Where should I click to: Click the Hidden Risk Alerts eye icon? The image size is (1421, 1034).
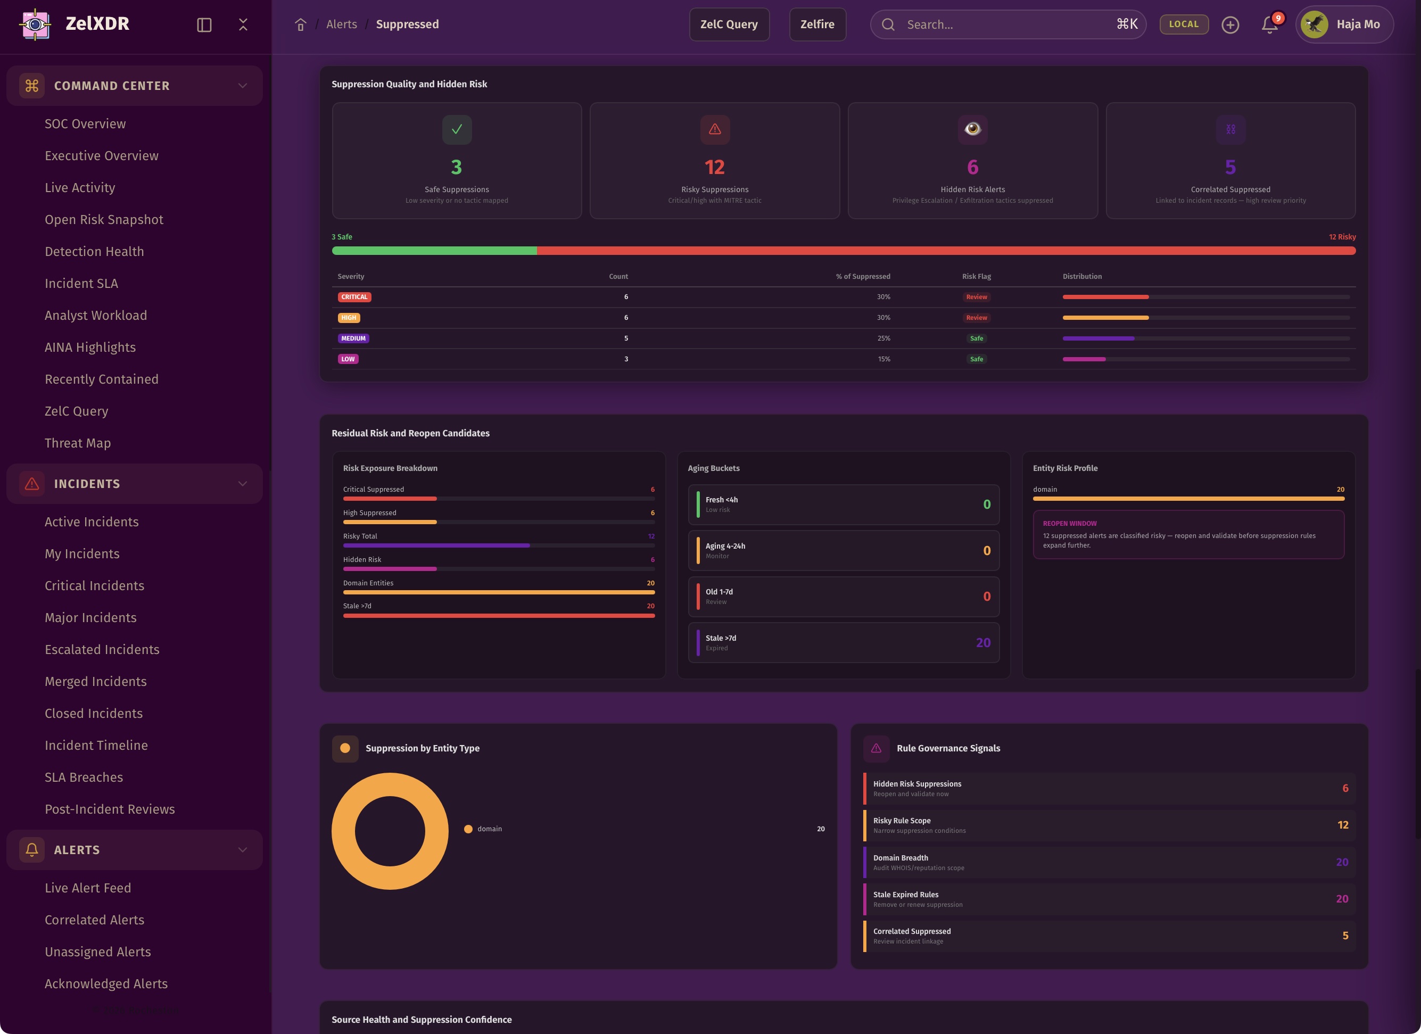pyautogui.click(x=972, y=129)
